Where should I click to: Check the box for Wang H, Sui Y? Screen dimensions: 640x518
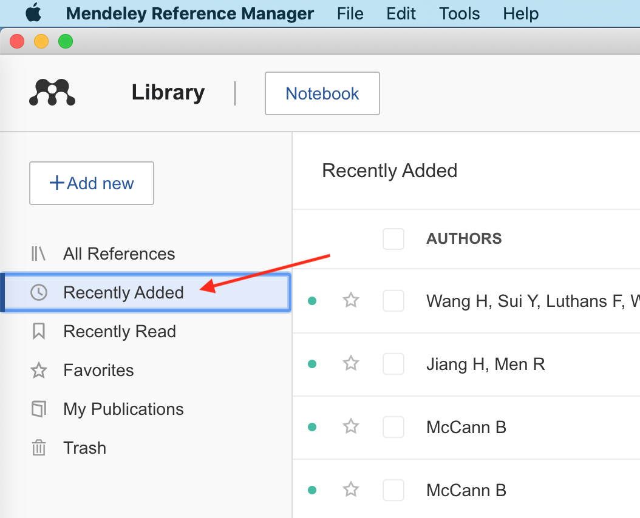coord(393,300)
